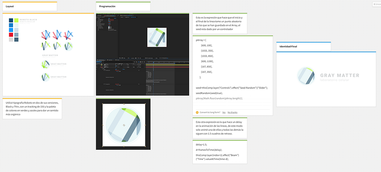Click the pArray = [ code line

pos(201,40)
